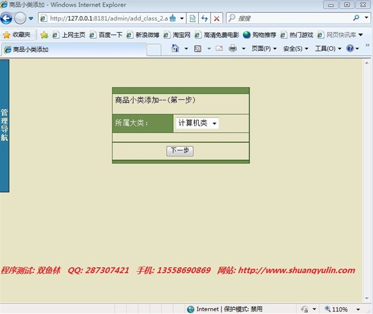
Task: Click the Help question mark icon
Action: click(x=350, y=48)
